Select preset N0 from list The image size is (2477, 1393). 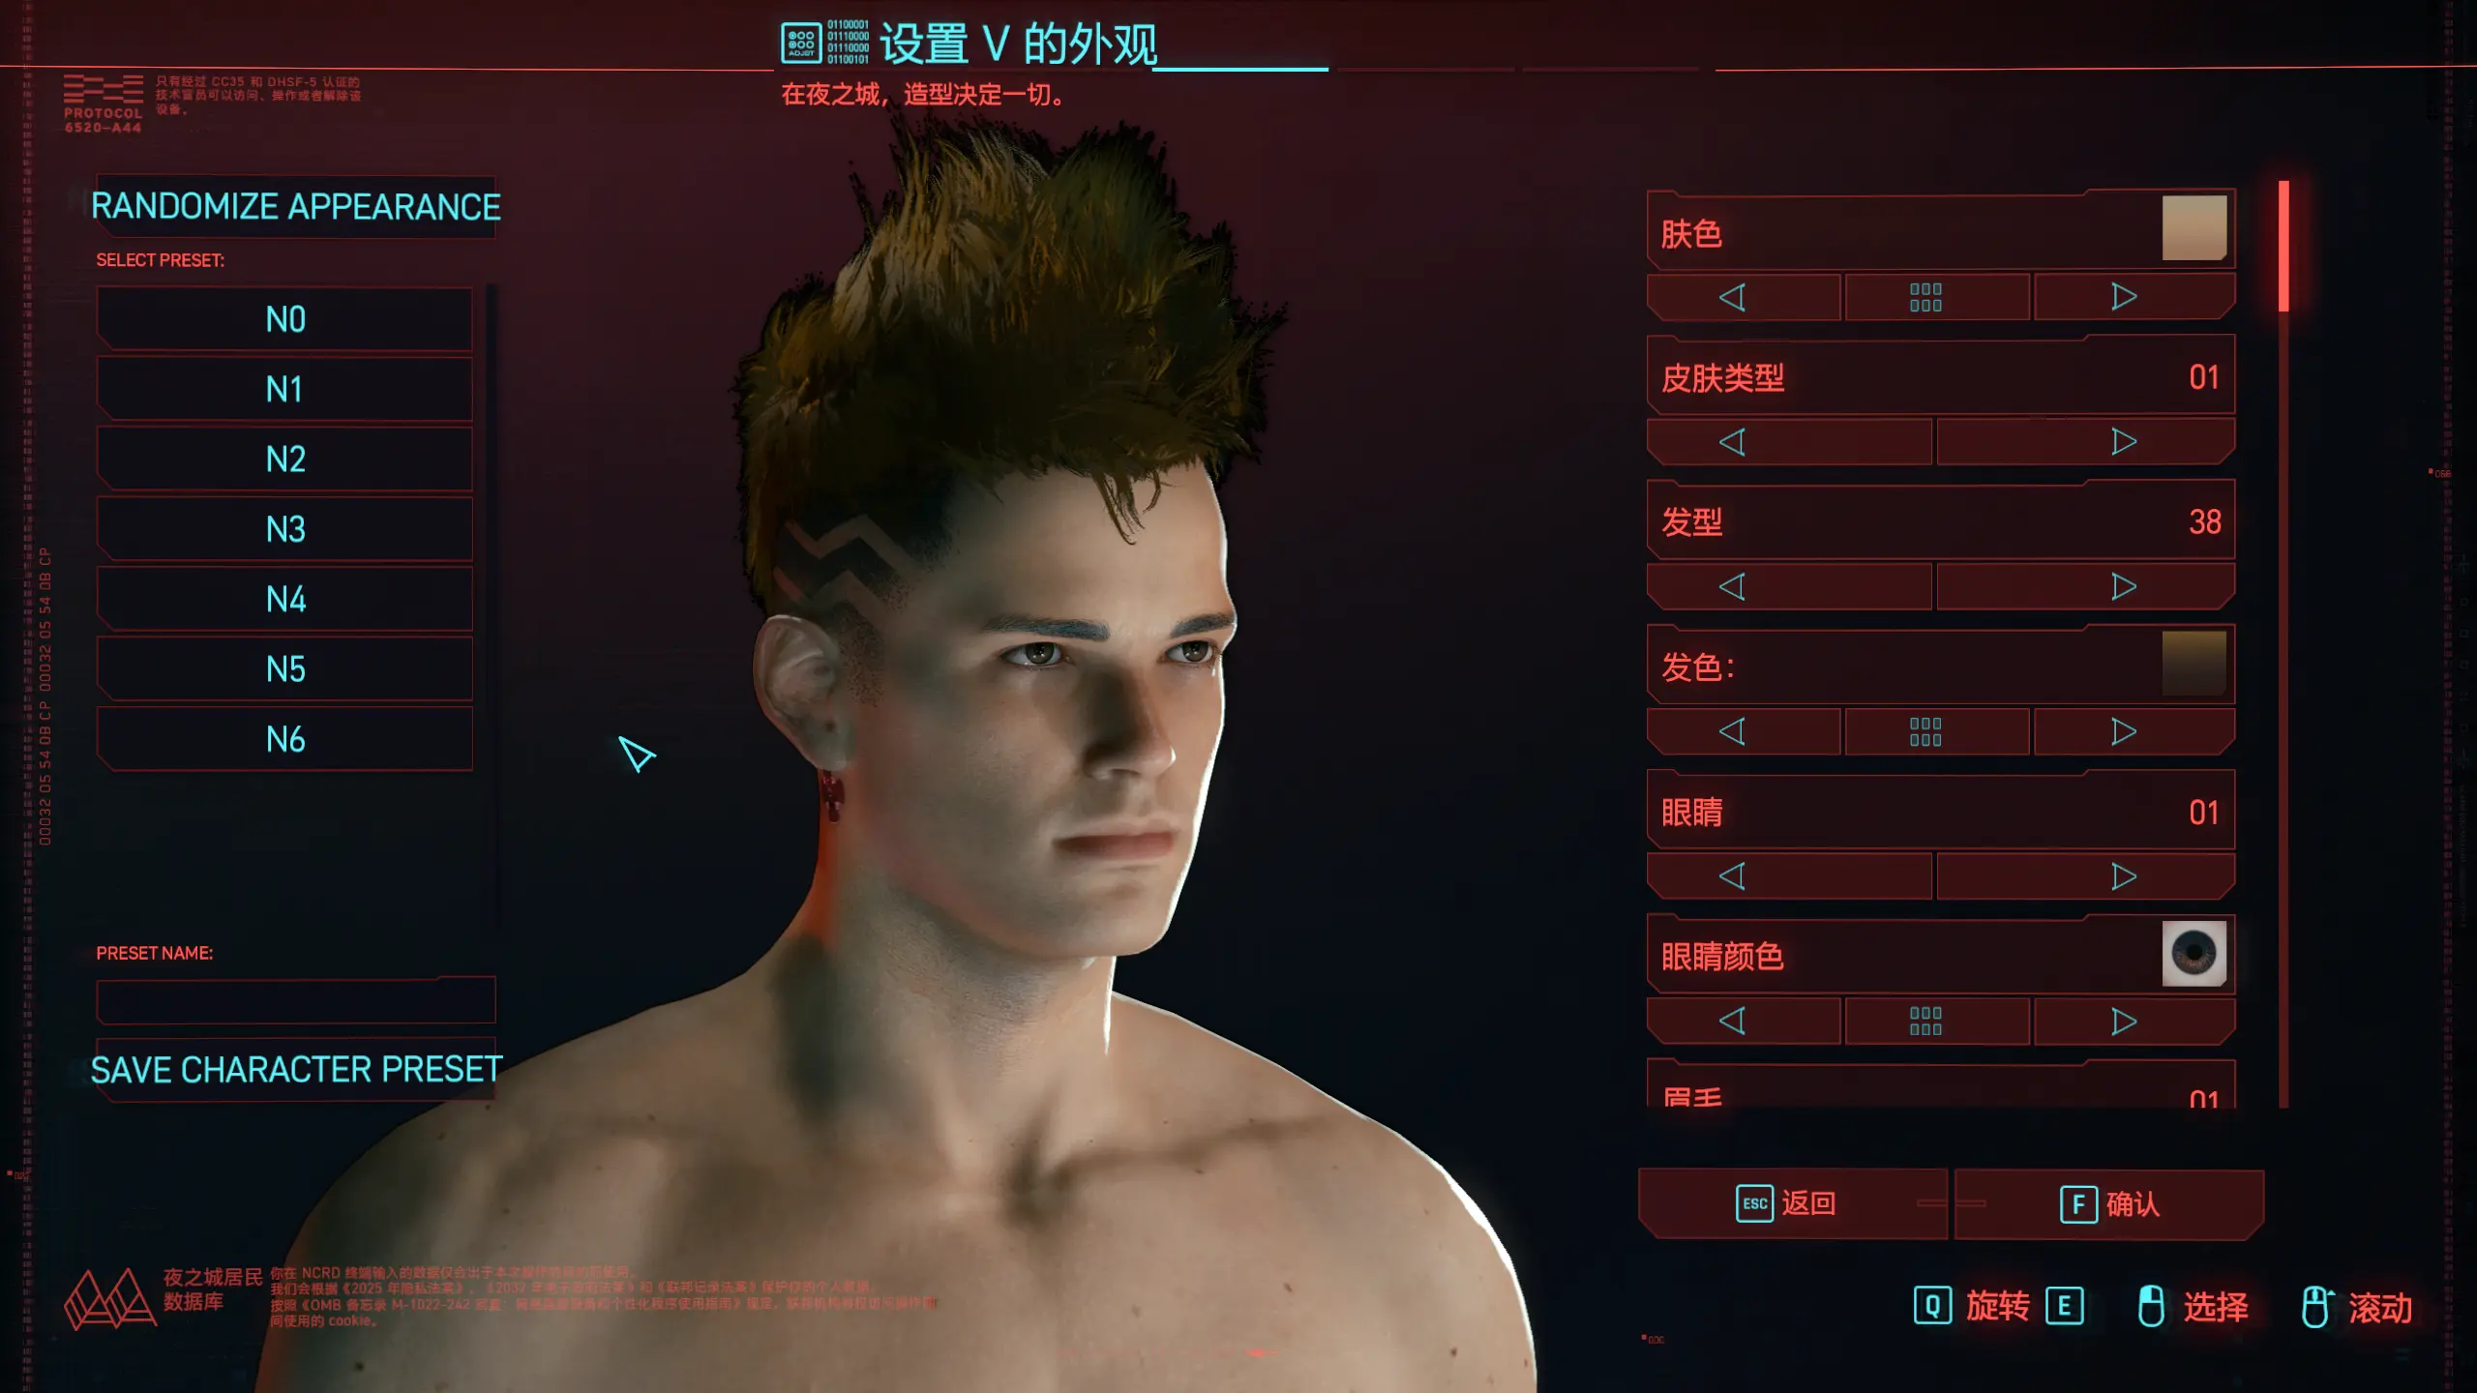(x=285, y=318)
